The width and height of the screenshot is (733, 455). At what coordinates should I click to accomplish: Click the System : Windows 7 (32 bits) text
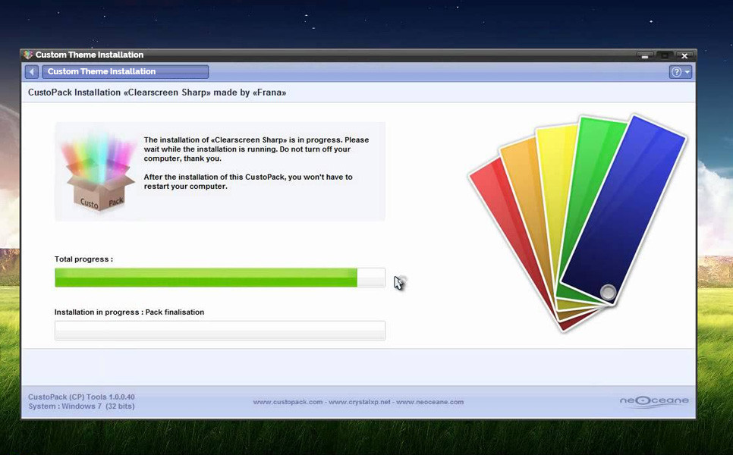pyautogui.click(x=81, y=406)
